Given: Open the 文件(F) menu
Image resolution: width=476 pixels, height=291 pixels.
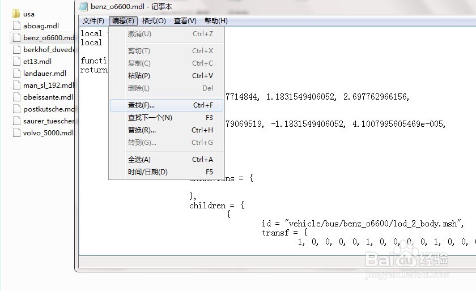Looking at the screenshot, I should (x=93, y=21).
